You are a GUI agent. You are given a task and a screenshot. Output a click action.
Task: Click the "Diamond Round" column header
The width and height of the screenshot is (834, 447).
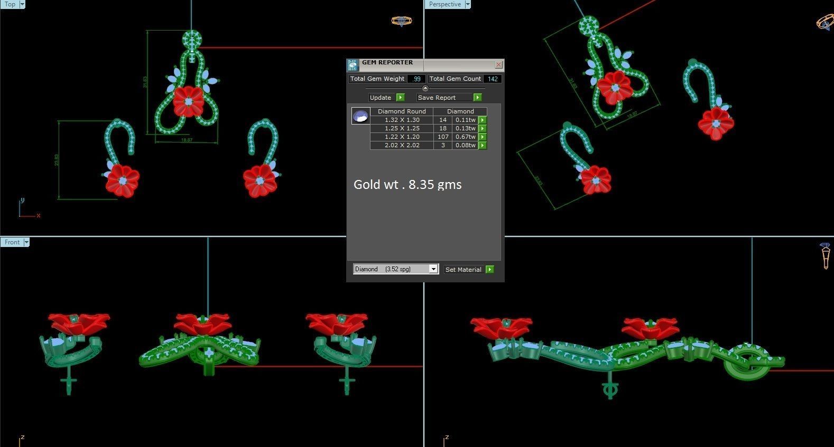[402, 111]
